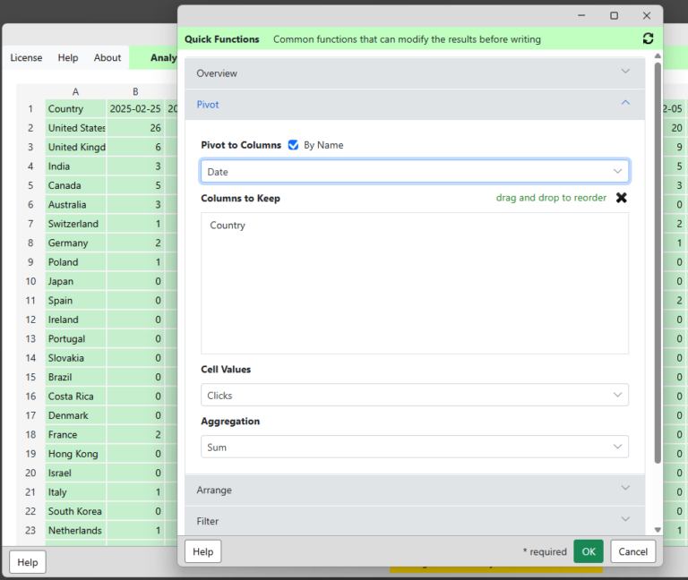Click the Pivot section up chevron
The height and width of the screenshot is (580, 688).
[x=625, y=103]
